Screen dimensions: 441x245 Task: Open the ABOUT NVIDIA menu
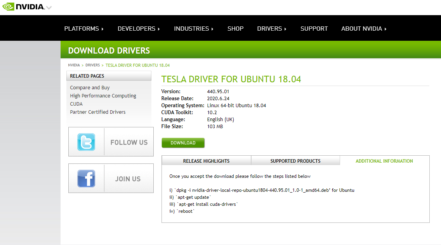pos(364,29)
